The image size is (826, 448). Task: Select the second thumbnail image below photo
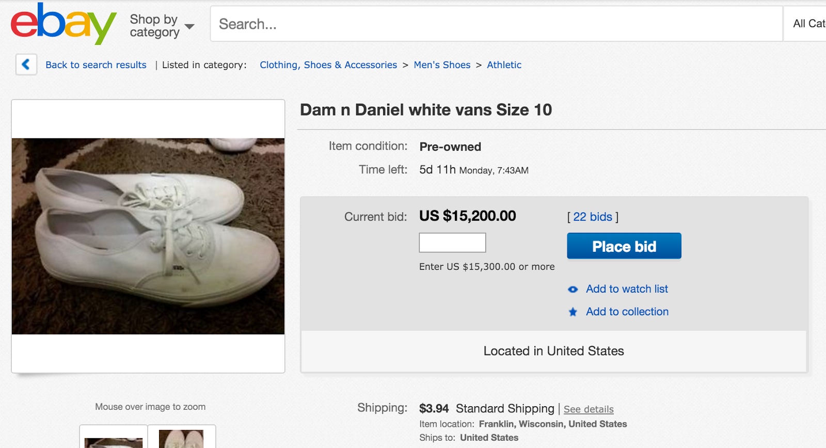182,438
